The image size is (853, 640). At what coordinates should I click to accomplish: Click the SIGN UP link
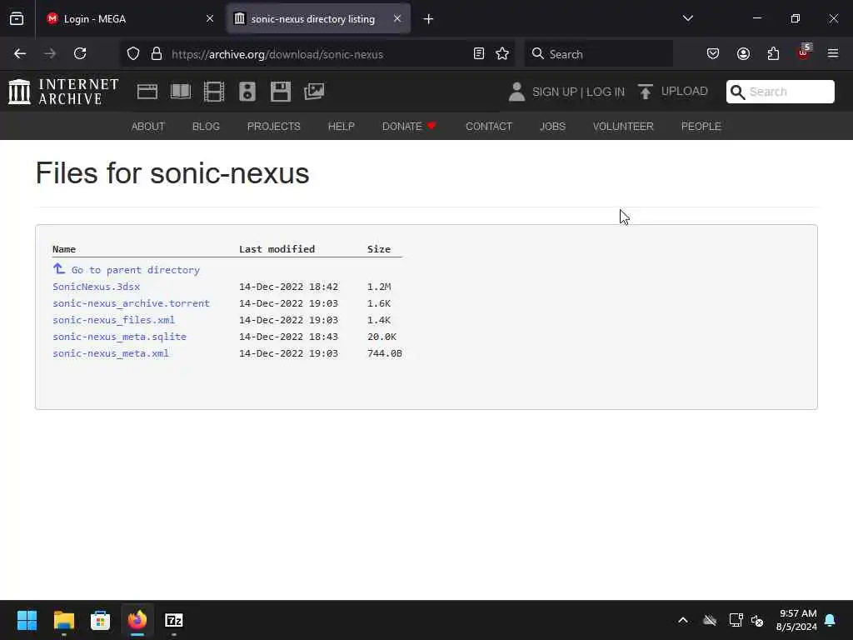click(554, 92)
